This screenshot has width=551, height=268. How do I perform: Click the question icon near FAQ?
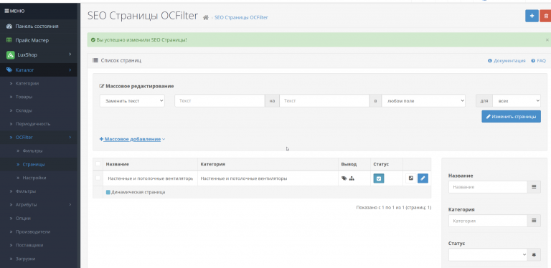(533, 61)
